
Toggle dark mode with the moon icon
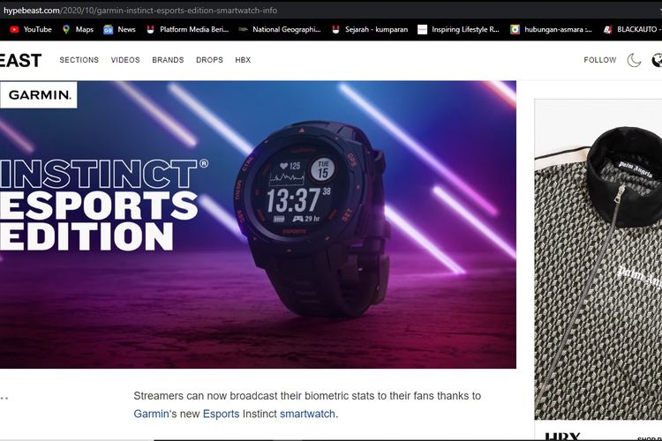coord(634,60)
